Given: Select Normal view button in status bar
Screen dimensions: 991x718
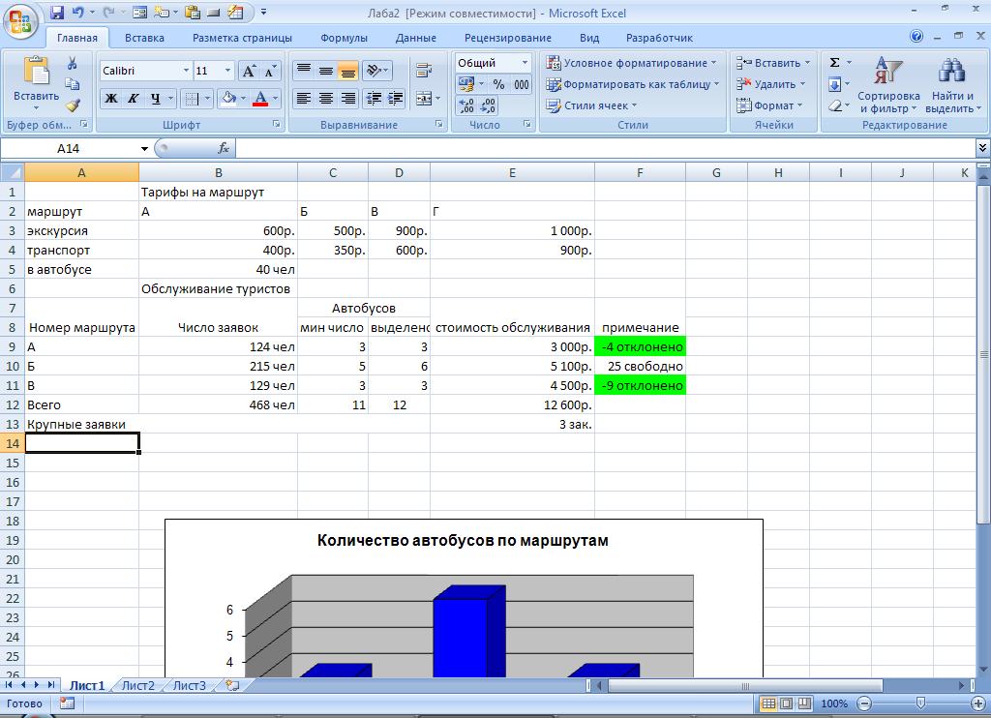Looking at the screenshot, I should click(x=768, y=703).
